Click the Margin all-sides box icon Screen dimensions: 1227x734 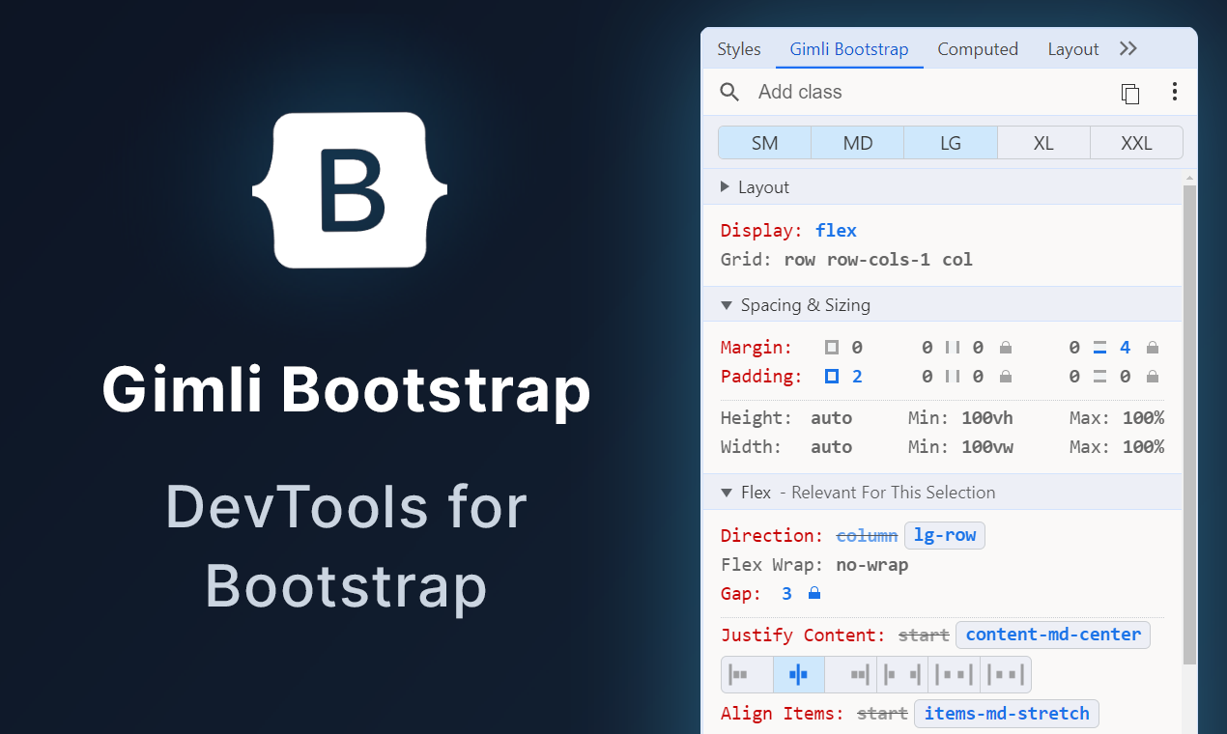[x=832, y=348]
